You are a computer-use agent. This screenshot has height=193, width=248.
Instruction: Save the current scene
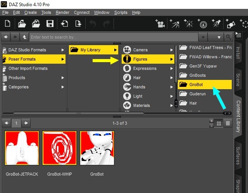click(50, 24)
